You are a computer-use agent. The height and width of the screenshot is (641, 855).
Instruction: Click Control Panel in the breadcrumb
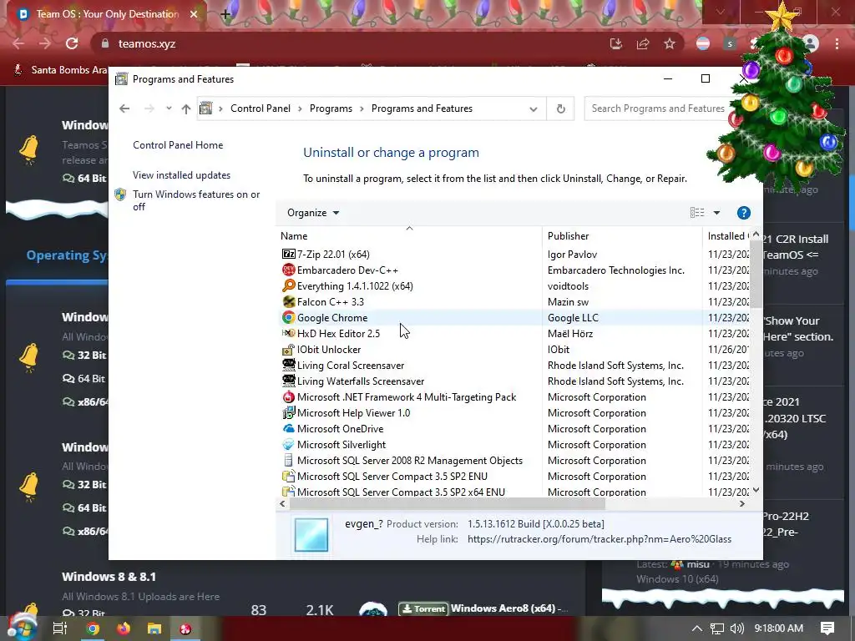[x=261, y=109]
